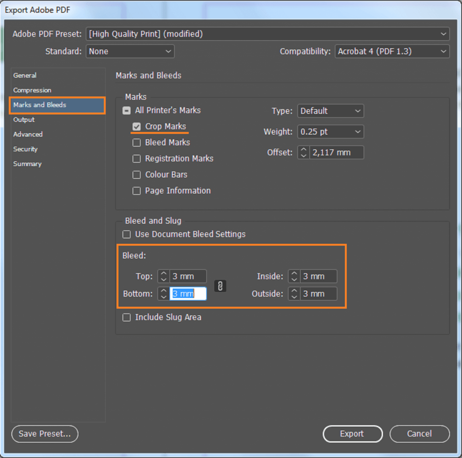Open the Advanced section
Image resolution: width=462 pixels, height=458 pixels.
coord(57,134)
